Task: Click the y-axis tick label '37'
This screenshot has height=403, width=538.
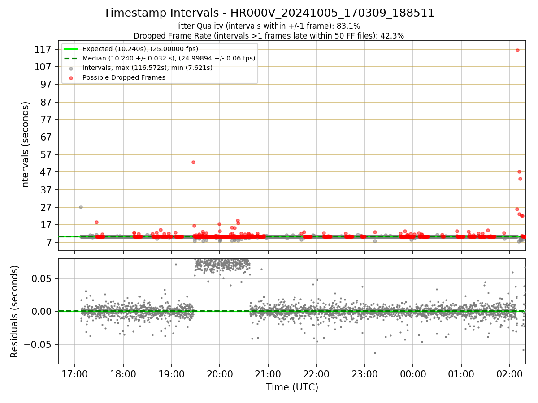Action: point(46,190)
